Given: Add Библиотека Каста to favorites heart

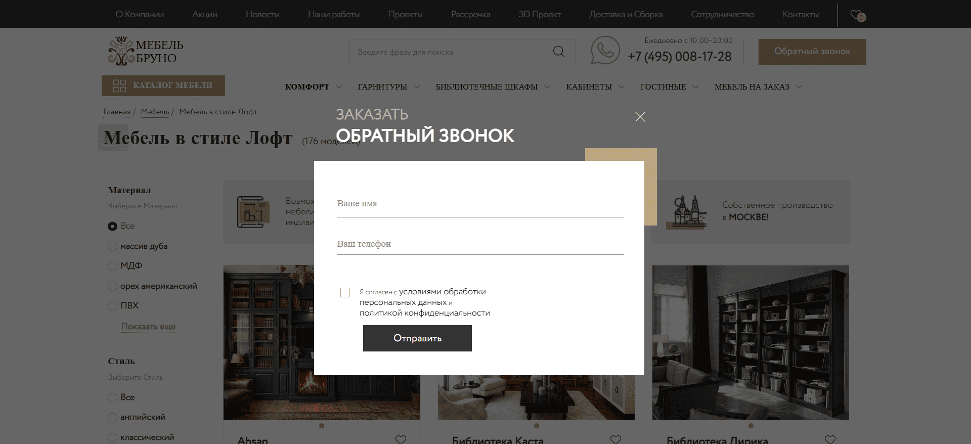Looking at the screenshot, I should [615, 439].
